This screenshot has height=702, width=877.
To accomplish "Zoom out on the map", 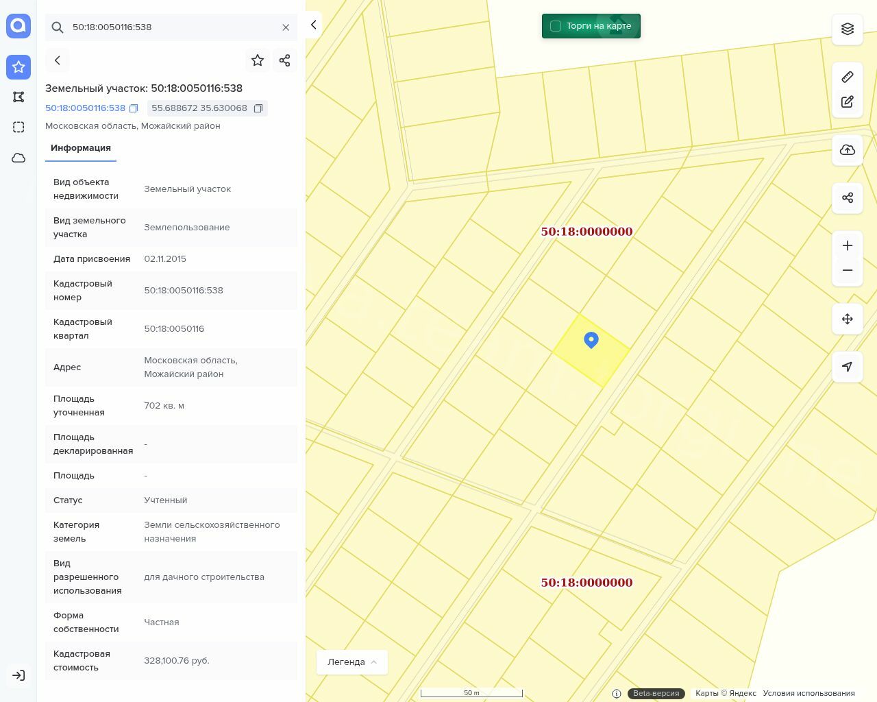I will (848, 270).
